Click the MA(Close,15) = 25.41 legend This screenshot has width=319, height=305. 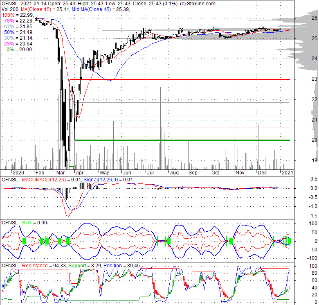point(45,9)
